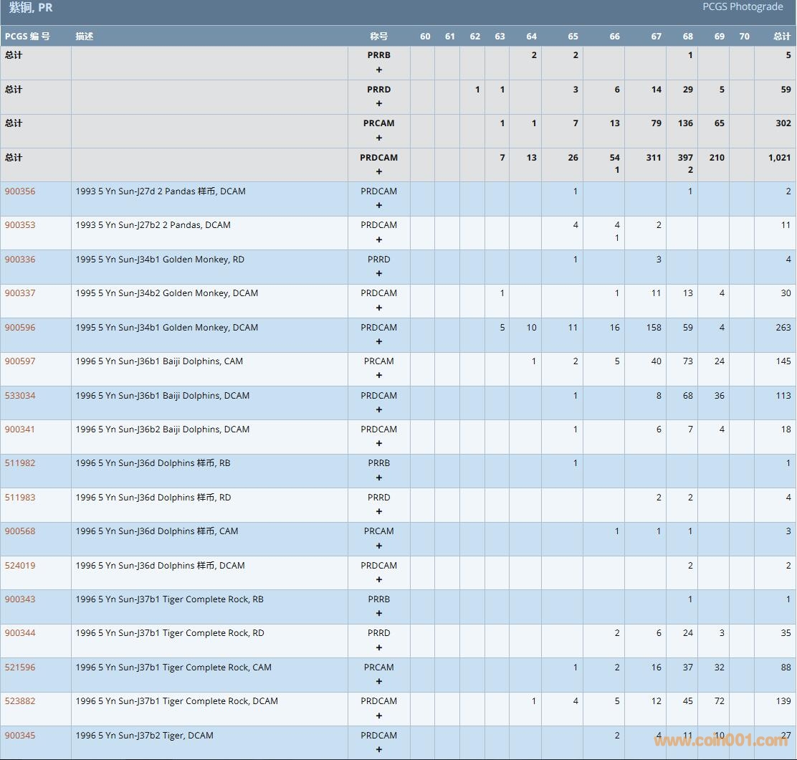
Task: Click plus icon for coin 900336
Action: 379,273
